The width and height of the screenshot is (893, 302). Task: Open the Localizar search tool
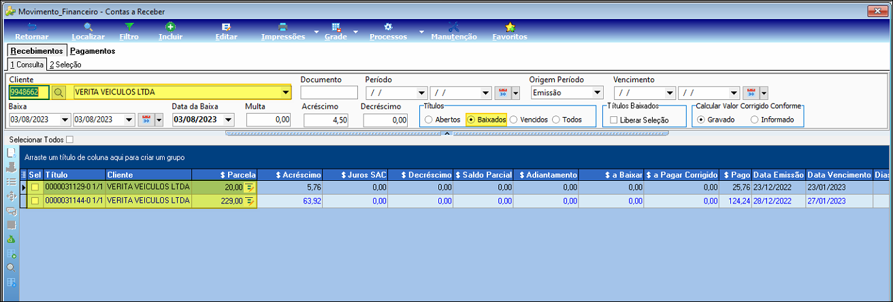(88, 27)
